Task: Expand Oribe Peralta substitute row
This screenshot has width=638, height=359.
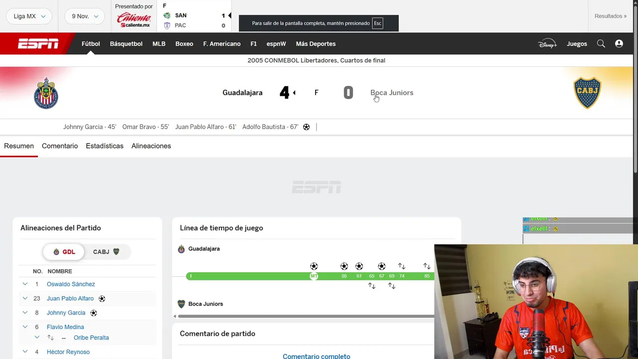Action: (37, 338)
